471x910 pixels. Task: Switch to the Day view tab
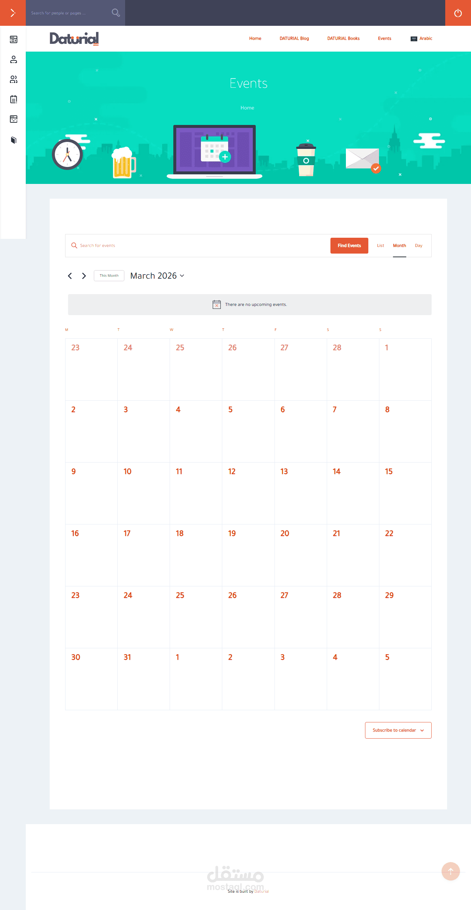pos(418,245)
